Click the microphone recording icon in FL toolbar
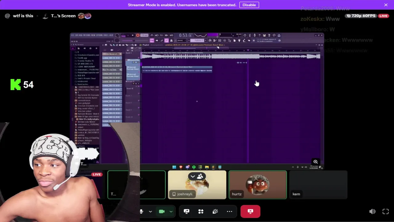Viewport: 394px width, 222px height. tap(255, 35)
